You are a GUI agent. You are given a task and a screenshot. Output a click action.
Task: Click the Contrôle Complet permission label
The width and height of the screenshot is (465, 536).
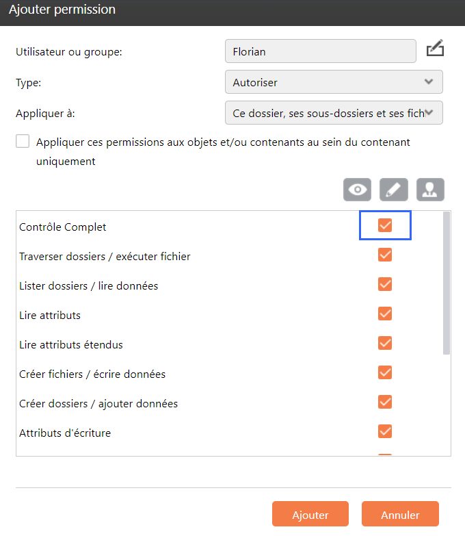pyautogui.click(x=63, y=227)
